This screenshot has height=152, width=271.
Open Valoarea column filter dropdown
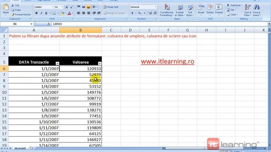click(100, 63)
